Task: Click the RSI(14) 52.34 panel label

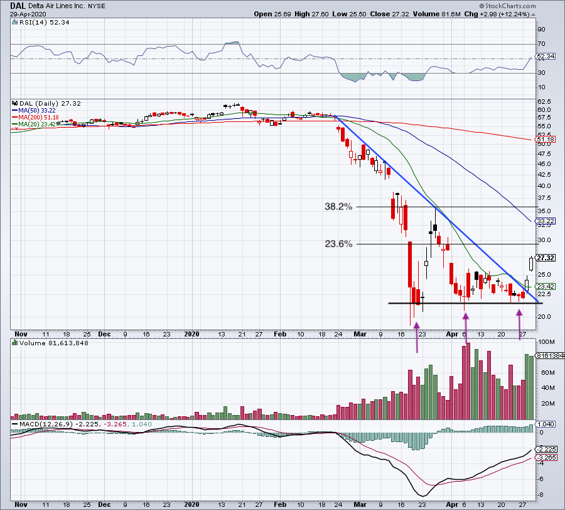Action: point(44,23)
